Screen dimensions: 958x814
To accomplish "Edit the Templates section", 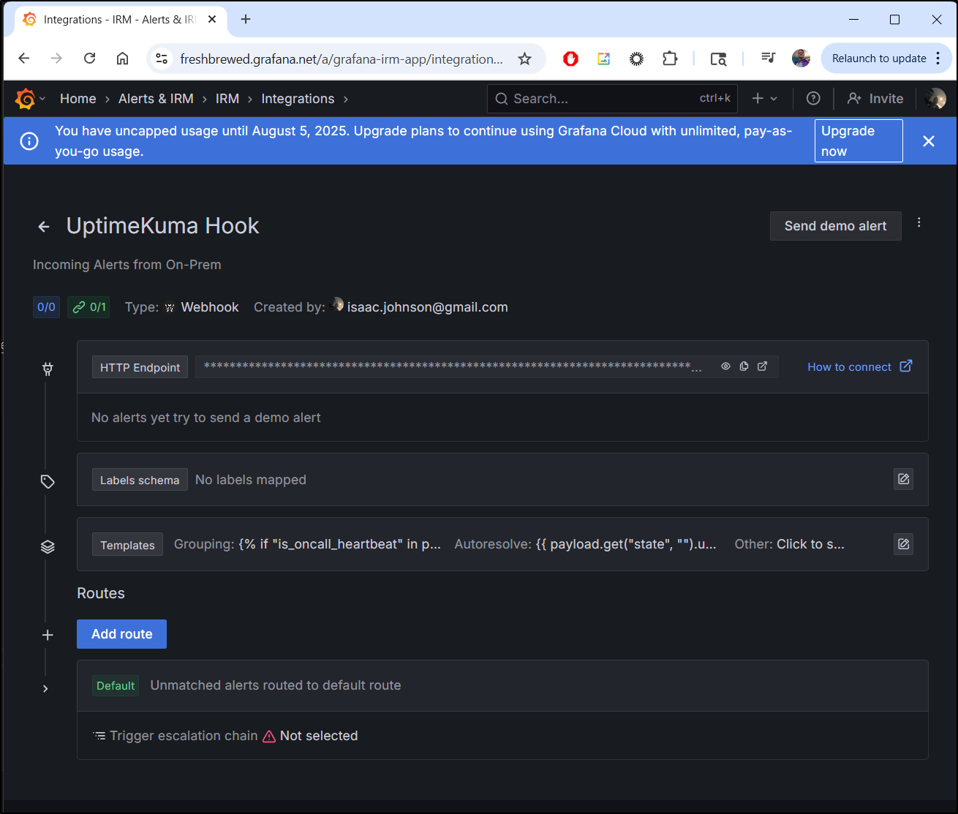I will [x=903, y=544].
